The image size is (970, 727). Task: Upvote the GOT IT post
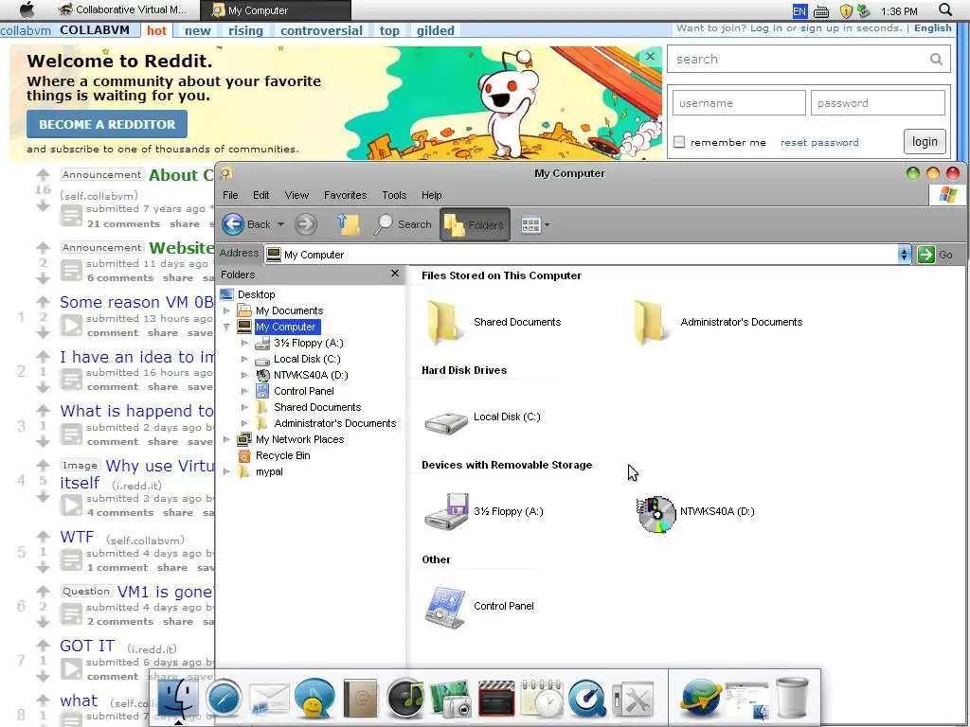click(43, 646)
